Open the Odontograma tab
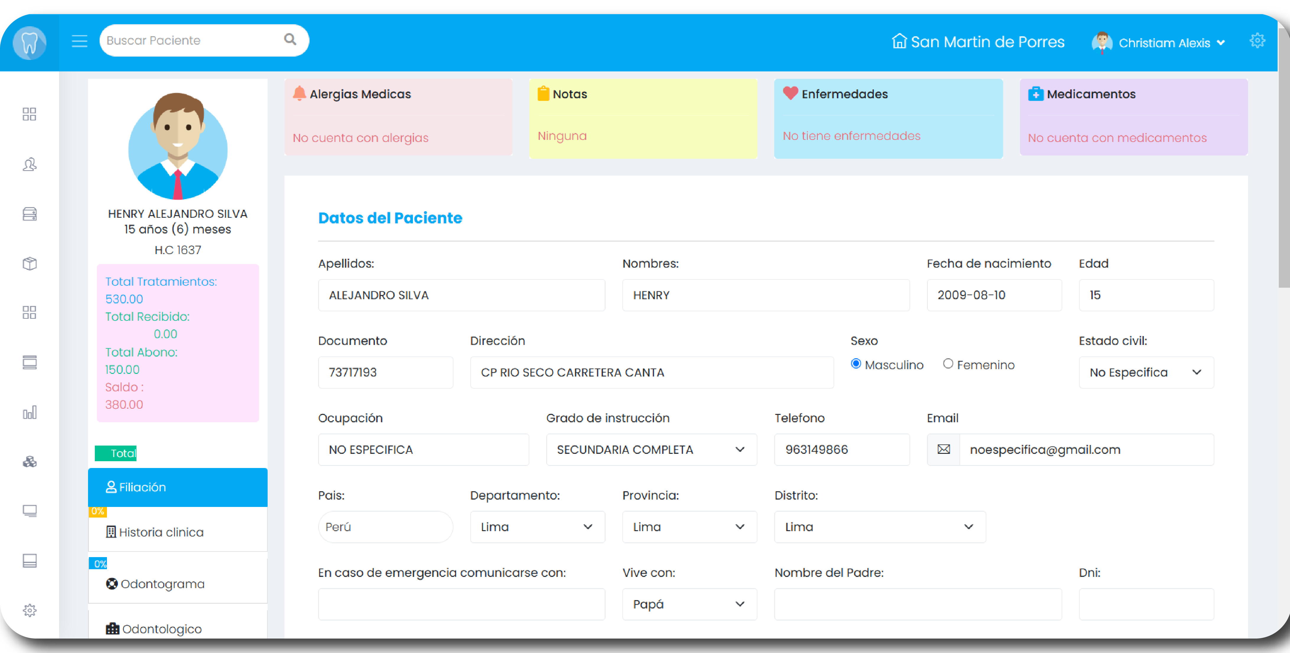The width and height of the screenshot is (1290, 653). tap(162, 584)
